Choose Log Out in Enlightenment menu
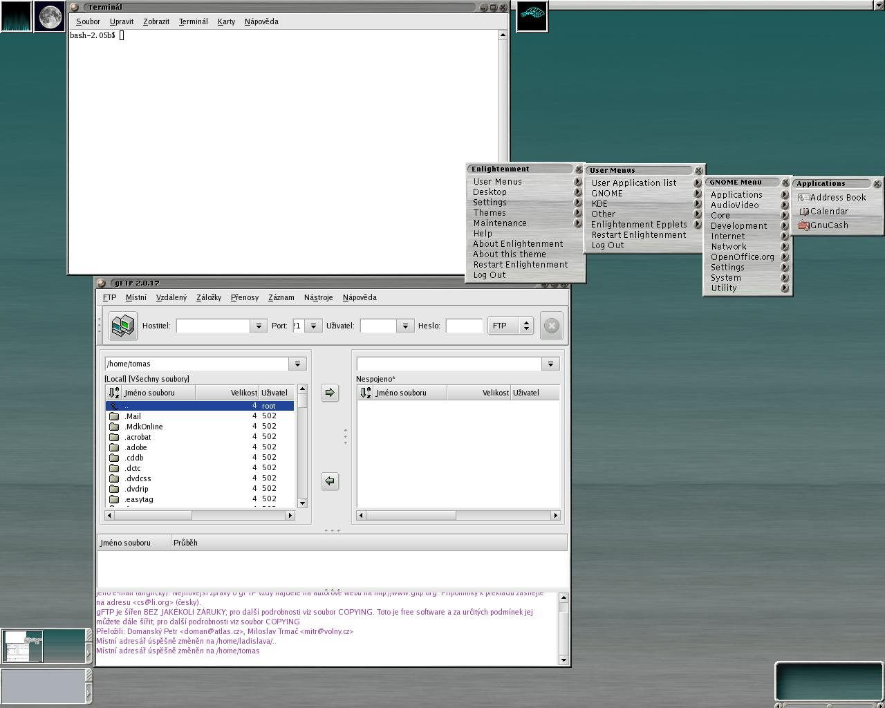Viewport: 885px width, 708px height. [x=490, y=275]
